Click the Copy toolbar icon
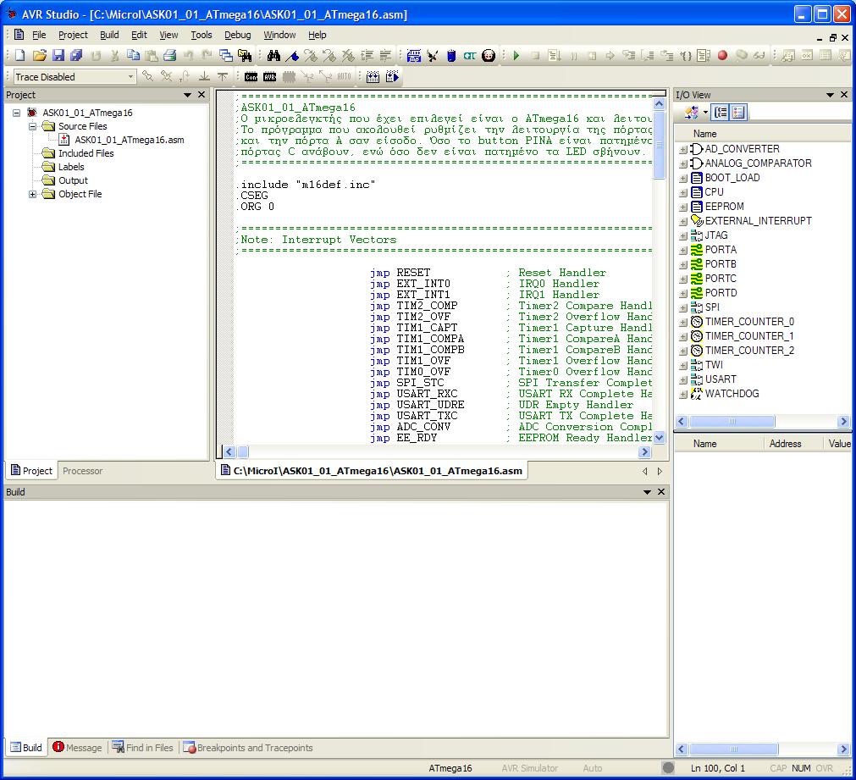 tap(133, 56)
